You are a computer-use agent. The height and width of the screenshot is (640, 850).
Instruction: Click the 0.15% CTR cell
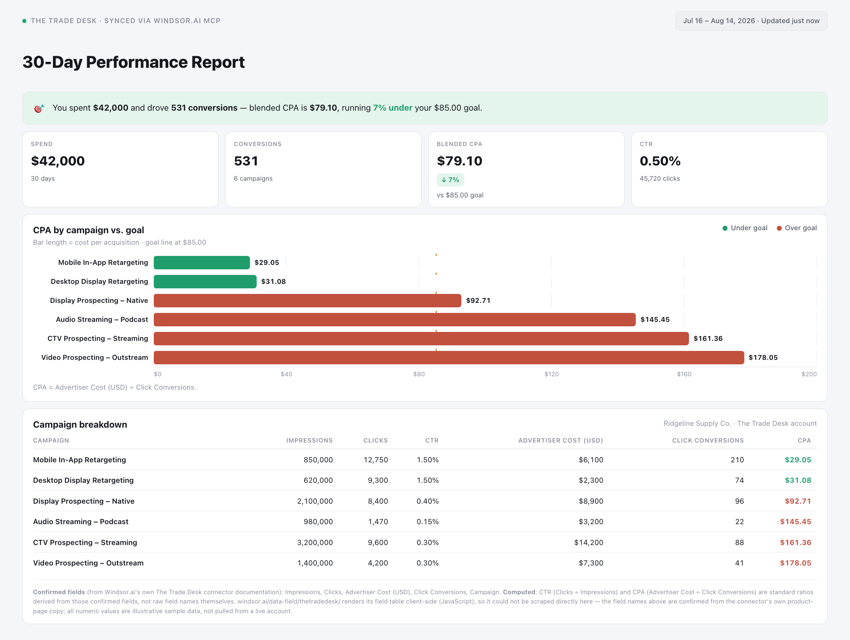[427, 522]
